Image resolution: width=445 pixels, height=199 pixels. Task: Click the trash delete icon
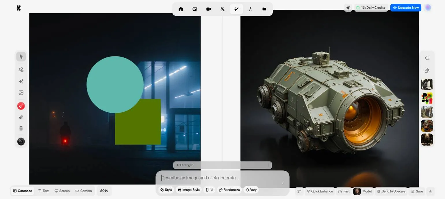coord(21,128)
